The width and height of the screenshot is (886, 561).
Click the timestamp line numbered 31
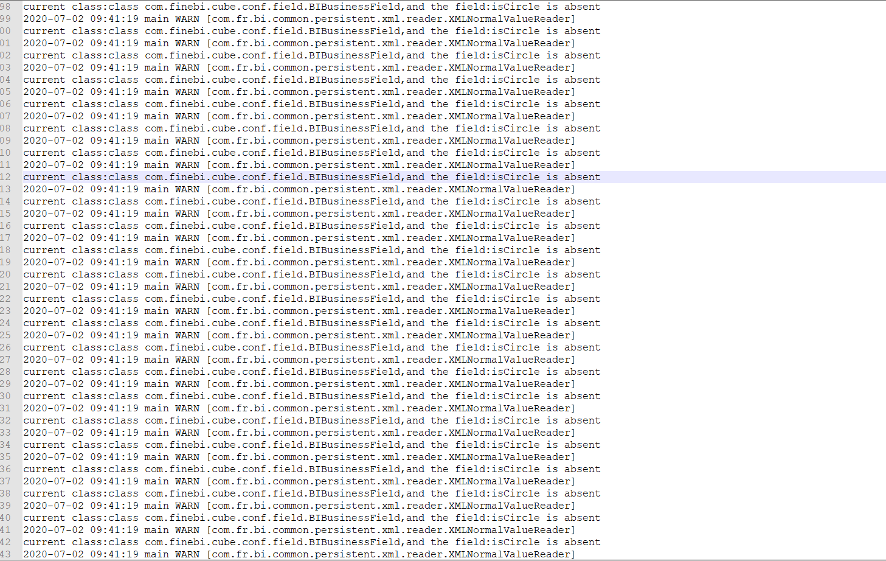pos(299,408)
